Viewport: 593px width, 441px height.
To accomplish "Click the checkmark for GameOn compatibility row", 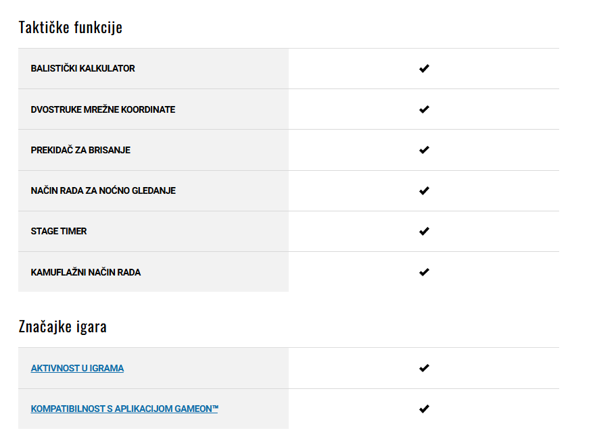I will point(424,409).
